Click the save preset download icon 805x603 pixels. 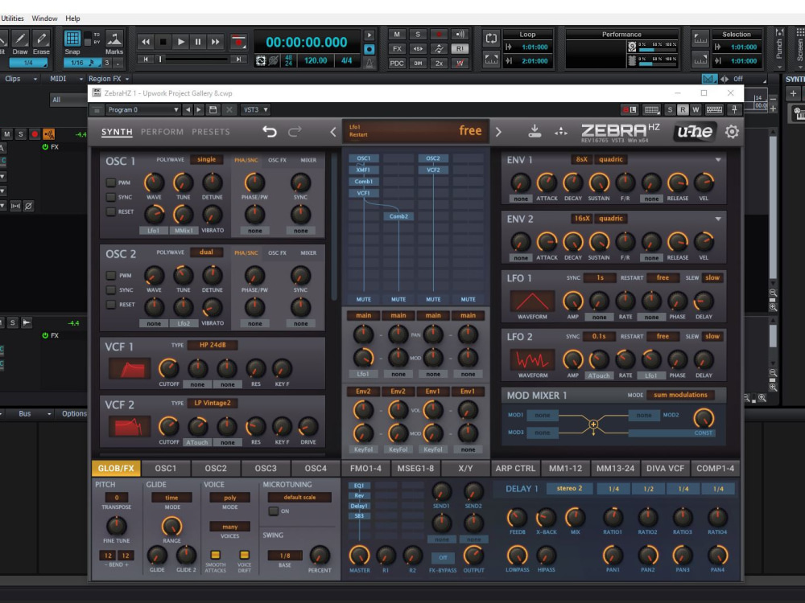point(535,131)
